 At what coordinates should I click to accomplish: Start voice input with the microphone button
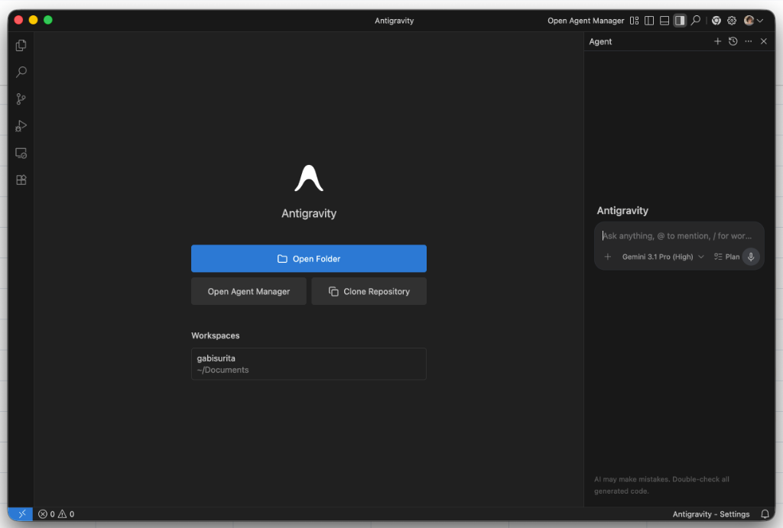(751, 257)
